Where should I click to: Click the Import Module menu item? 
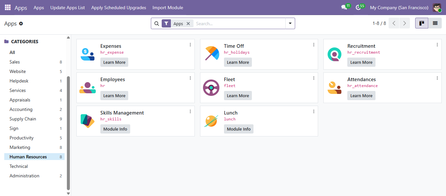(x=168, y=8)
